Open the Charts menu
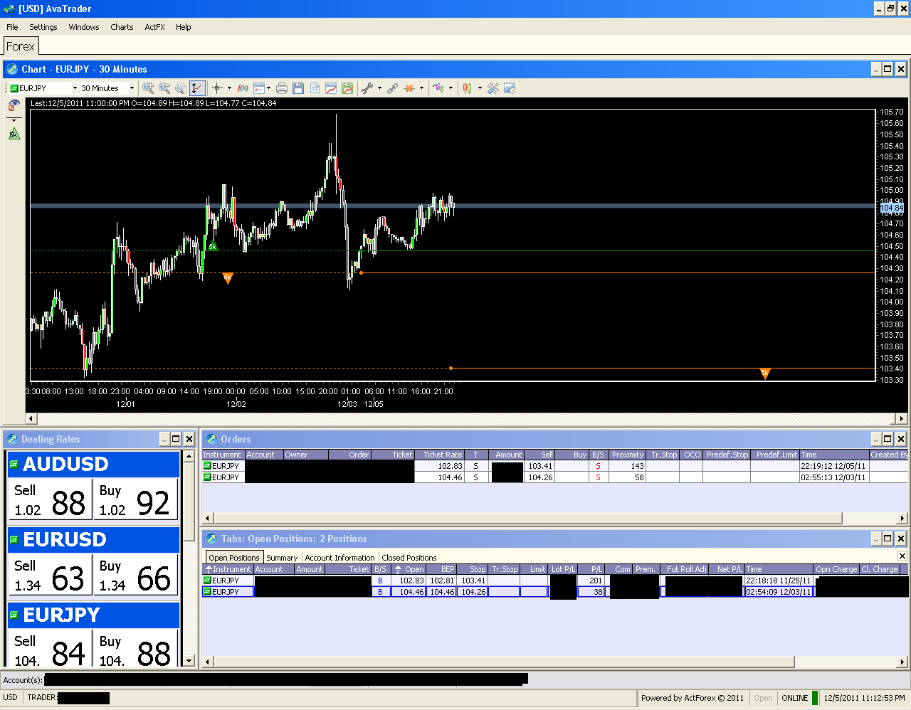 point(122,27)
